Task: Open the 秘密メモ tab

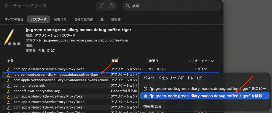Action: tap(60, 19)
